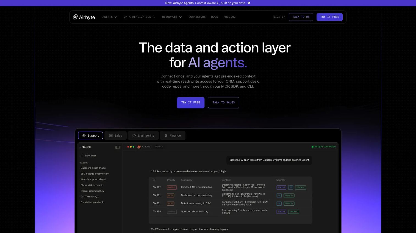This screenshot has height=233, width=416.
Task: Expand the Agents dropdown menu
Action: coord(110,17)
